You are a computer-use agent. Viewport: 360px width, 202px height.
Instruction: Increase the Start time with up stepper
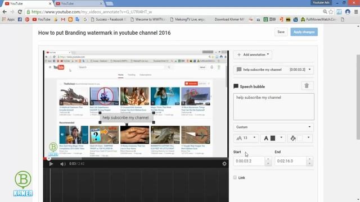point(268,159)
